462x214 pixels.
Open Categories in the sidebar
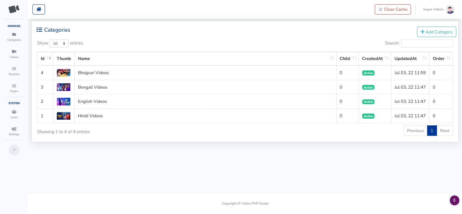[x=14, y=36]
